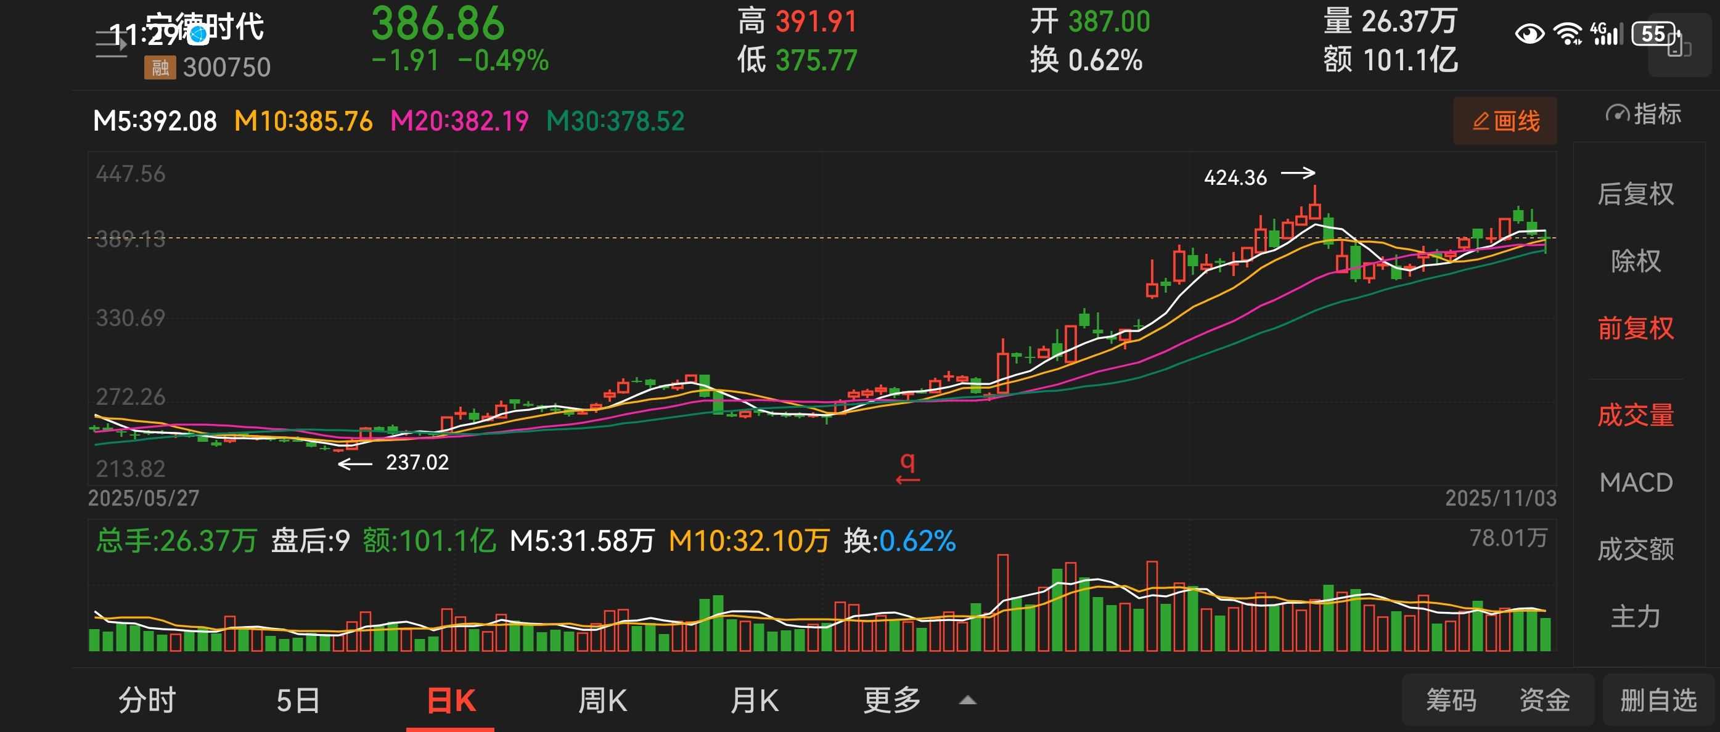Tap the screen rotate device icon
1720x732 pixels.
[x=1679, y=46]
